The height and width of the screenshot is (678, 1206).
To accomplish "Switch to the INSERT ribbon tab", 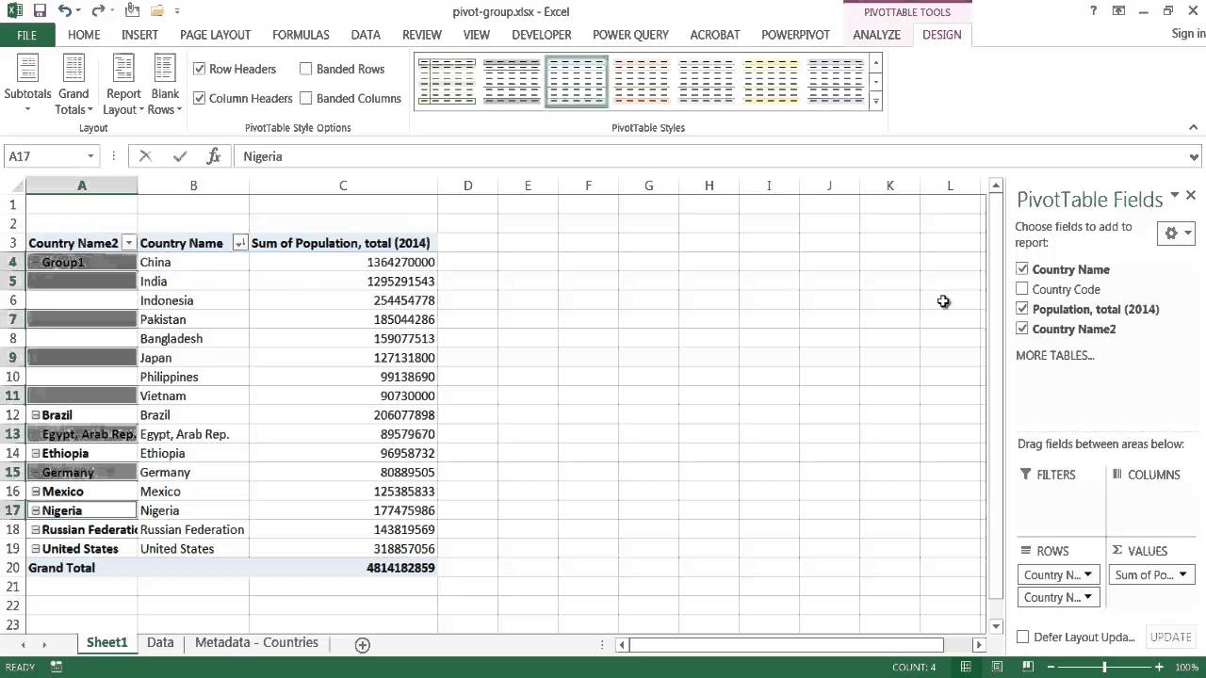I will [139, 35].
